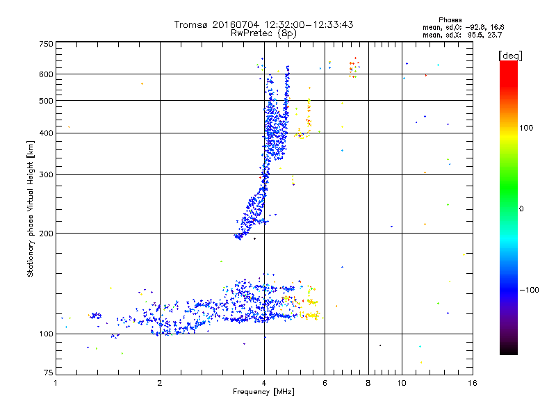Click the '4' x-axis tick label
Image resolution: width=556 pixels, height=417 pixels.
pos(264,383)
